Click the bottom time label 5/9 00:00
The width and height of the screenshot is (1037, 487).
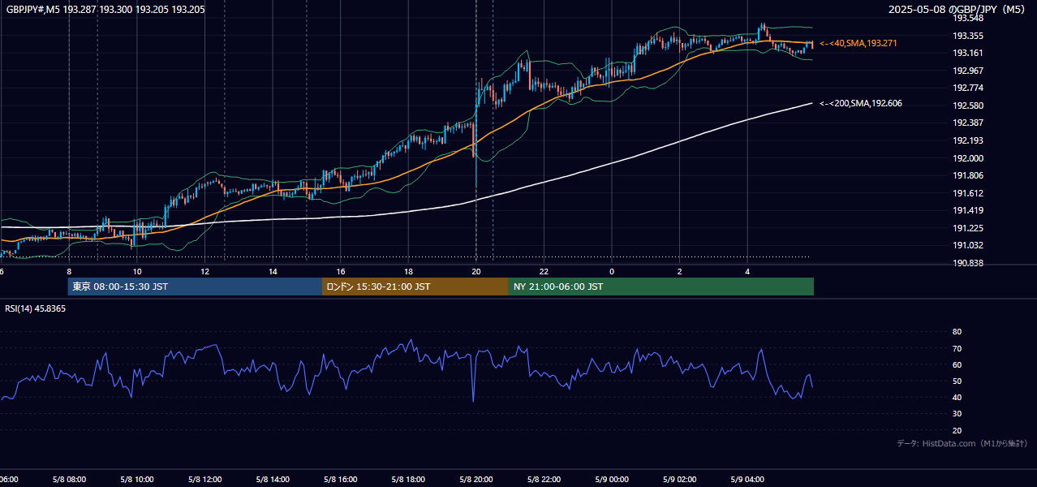[612, 479]
